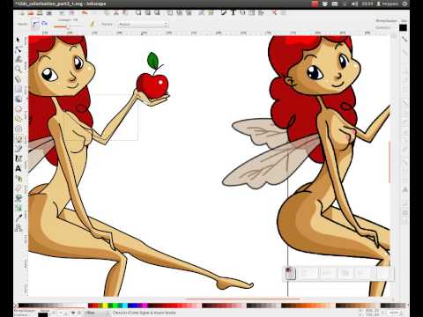The height and width of the screenshot is (317, 423).
Task: Save the document with the Save icon
Action: click(40, 12)
